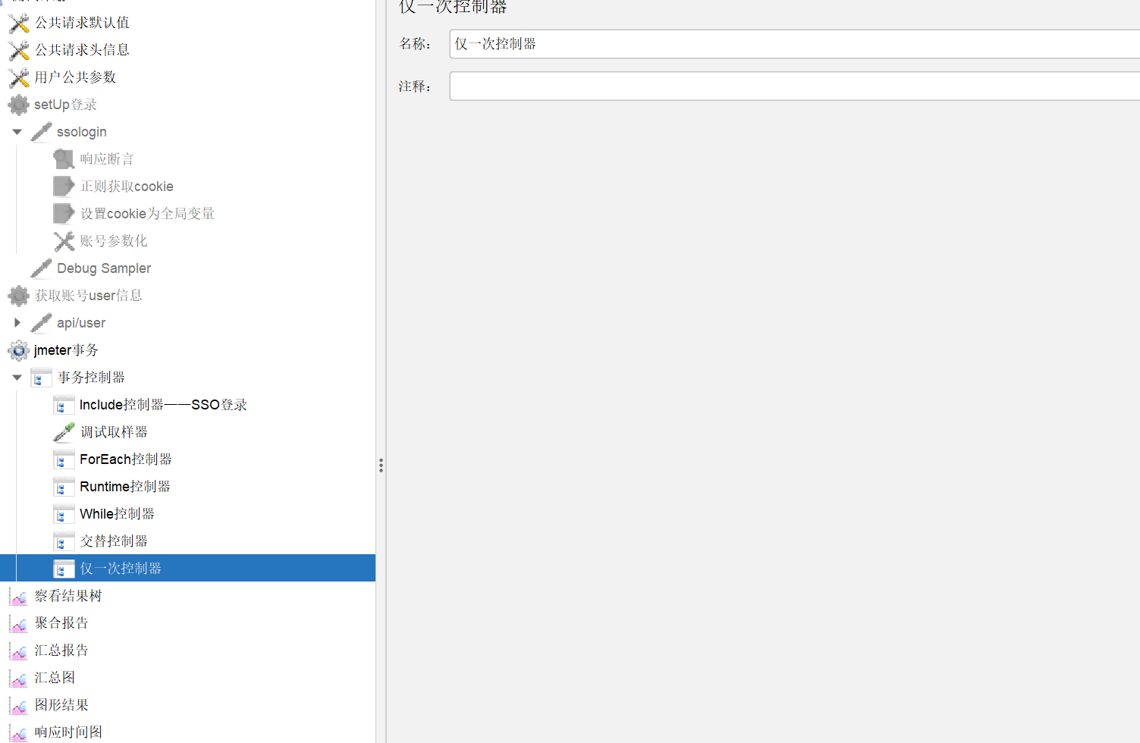Open the 响应时间图 label
Viewport: 1140px width, 743px height.
(68, 732)
